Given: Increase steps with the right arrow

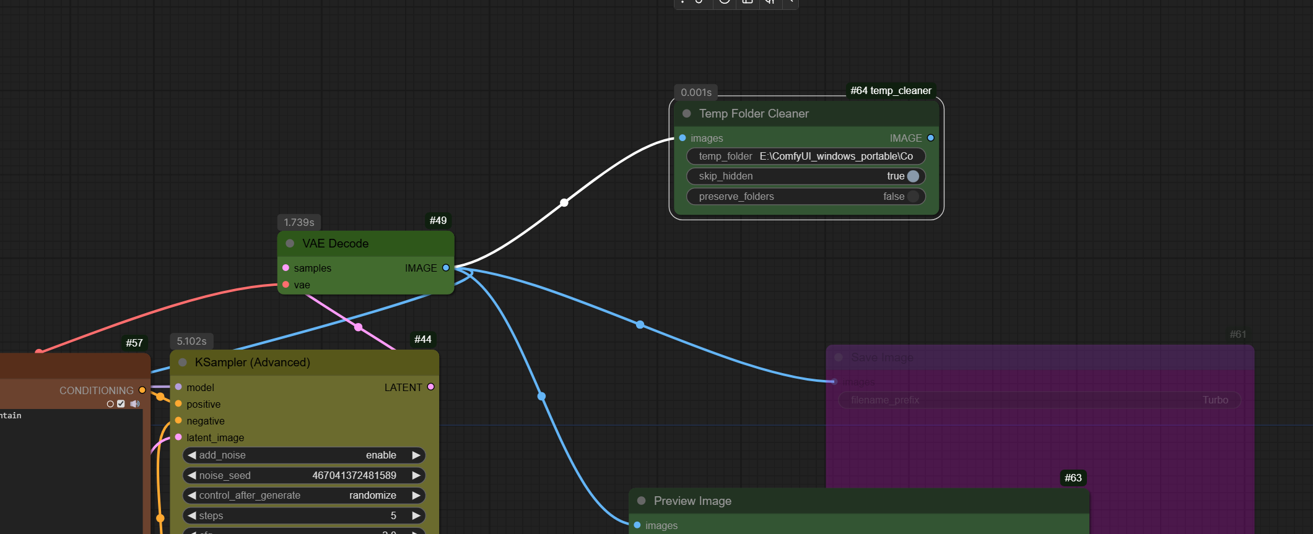Looking at the screenshot, I should click(416, 516).
